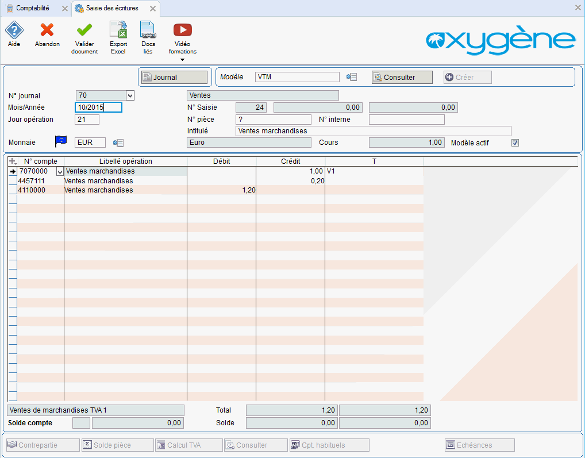The width and height of the screenshot is (585, 458).
Task: Click the Cpt. habituels button
Action: pyautogui.click(x=329, y=445)
